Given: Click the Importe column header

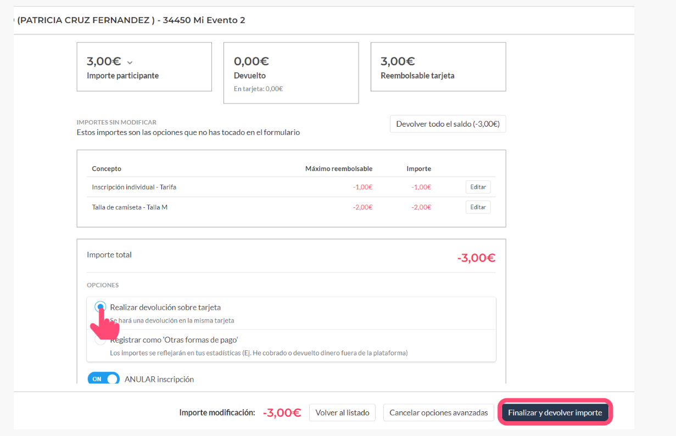Looking at the screenshot, I should pos(419,169).
